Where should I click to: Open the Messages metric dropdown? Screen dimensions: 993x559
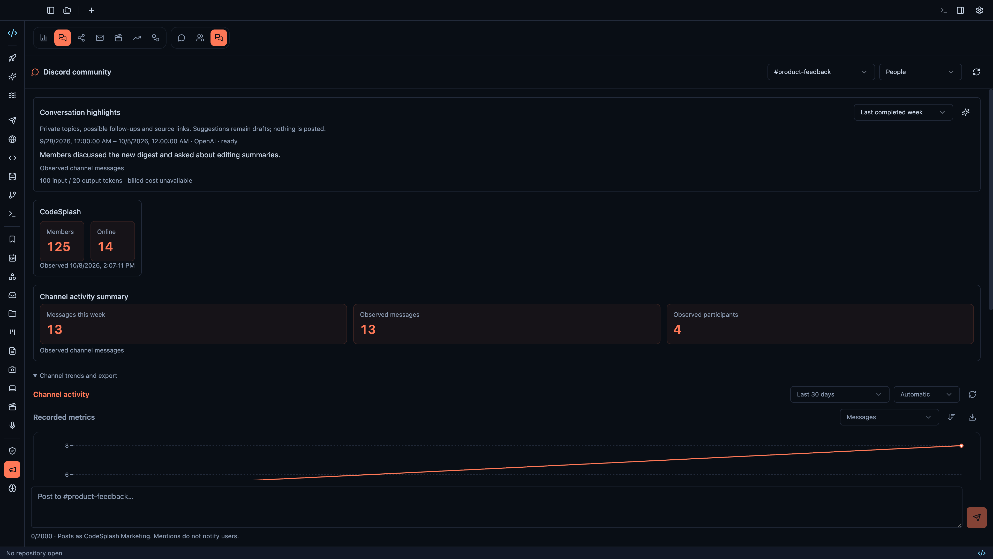(889, 417)
